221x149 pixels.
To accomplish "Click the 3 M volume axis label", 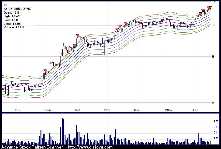I will point(216,127).
